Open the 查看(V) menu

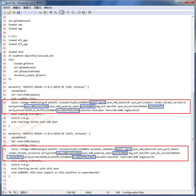coord(27,8)
